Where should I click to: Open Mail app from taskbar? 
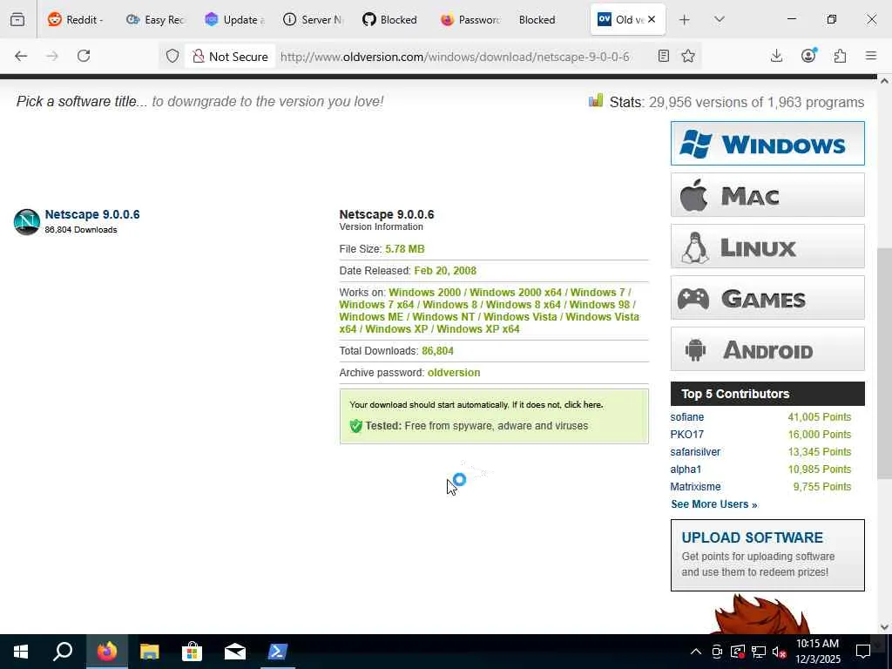point(234,652)
